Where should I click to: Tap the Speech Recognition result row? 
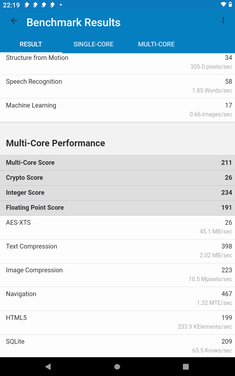[x=117, y=86]
